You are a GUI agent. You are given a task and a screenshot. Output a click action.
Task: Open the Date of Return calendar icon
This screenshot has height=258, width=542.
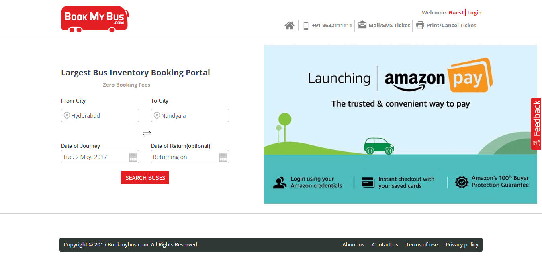(223, 157)
